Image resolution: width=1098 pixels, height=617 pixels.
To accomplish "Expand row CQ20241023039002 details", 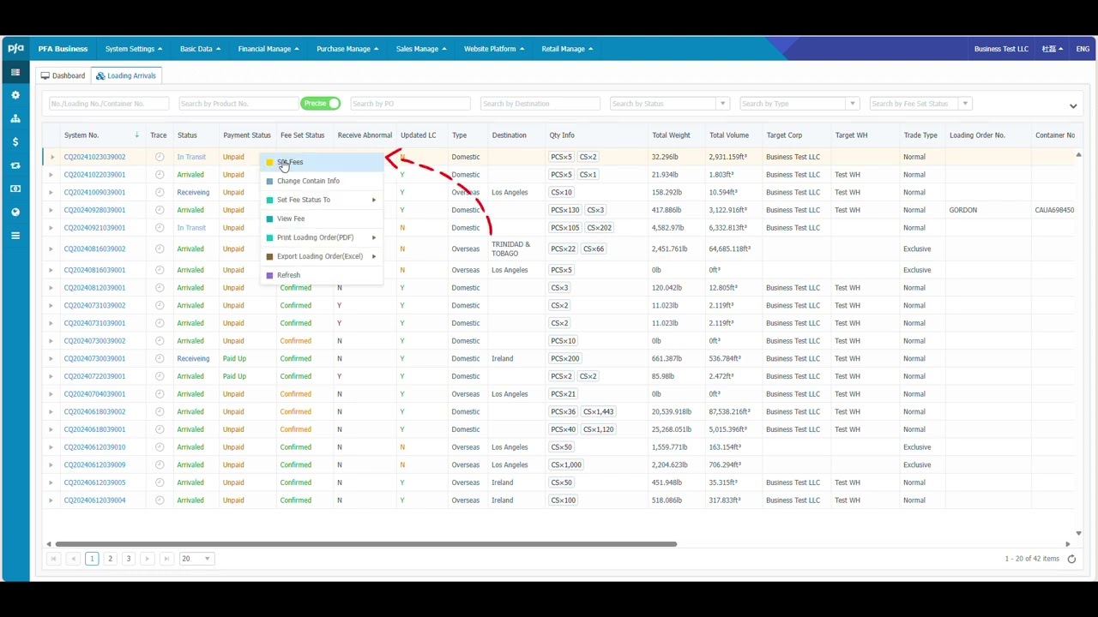I will (x=51, y=157).
